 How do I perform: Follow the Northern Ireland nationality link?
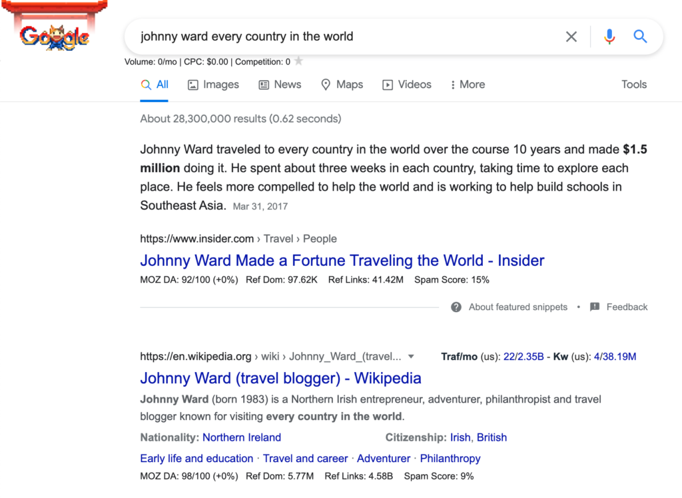(x=242, y=437)
